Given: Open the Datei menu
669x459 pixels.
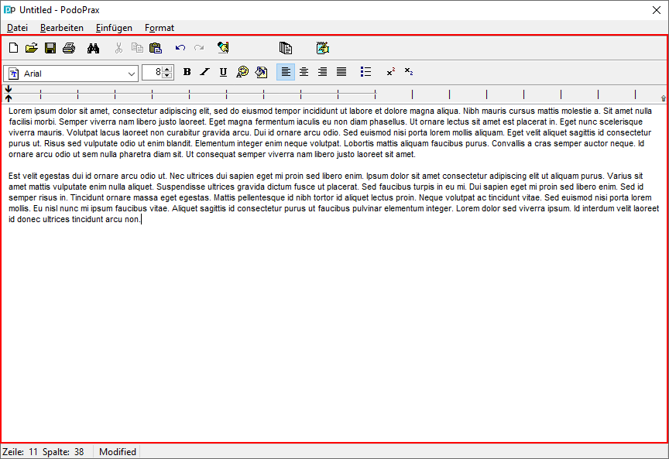Looking at the screenshot, I should click(17, 28).
